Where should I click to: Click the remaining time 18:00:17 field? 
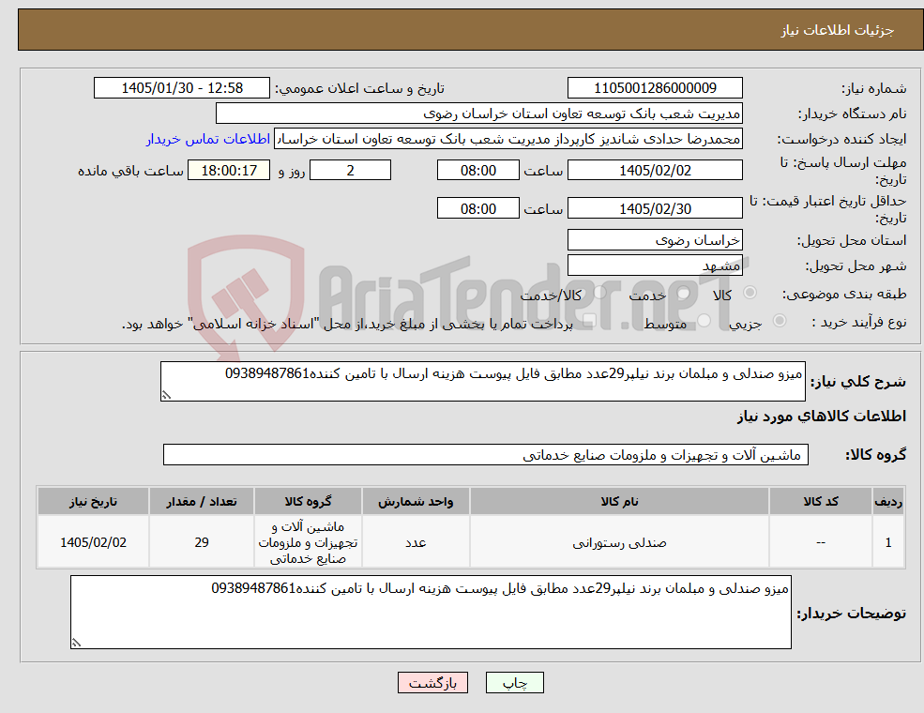[229, 171]
